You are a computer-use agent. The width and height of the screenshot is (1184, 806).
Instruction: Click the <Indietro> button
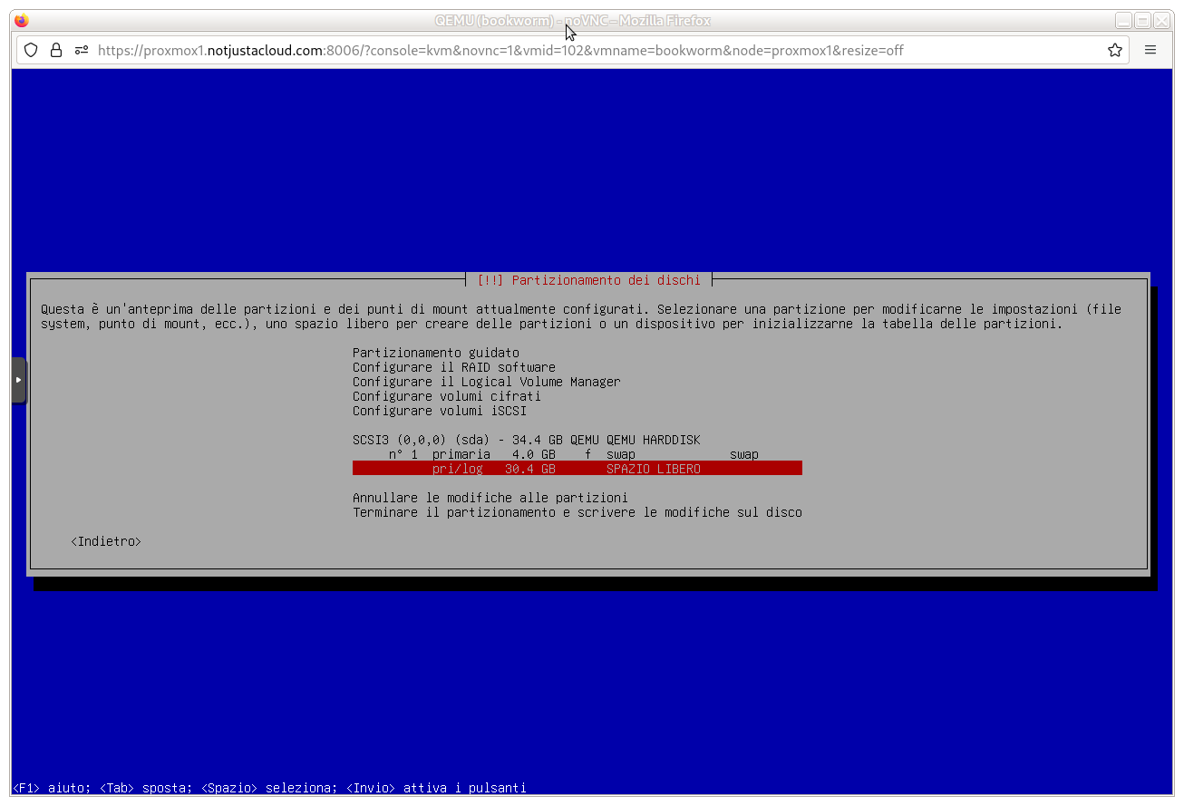[106, 541]
